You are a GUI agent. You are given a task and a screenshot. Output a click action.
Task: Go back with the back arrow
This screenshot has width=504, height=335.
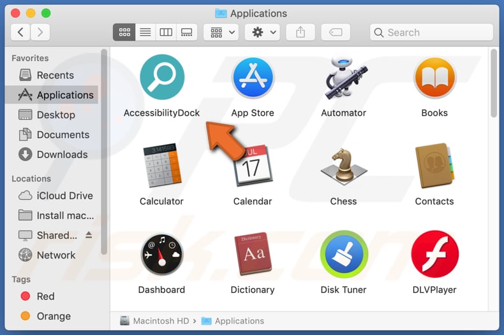21,32
